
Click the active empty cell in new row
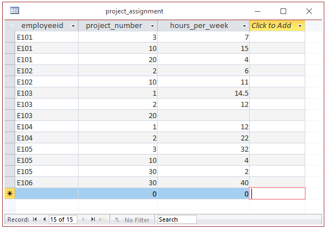(x=277, y=194)
